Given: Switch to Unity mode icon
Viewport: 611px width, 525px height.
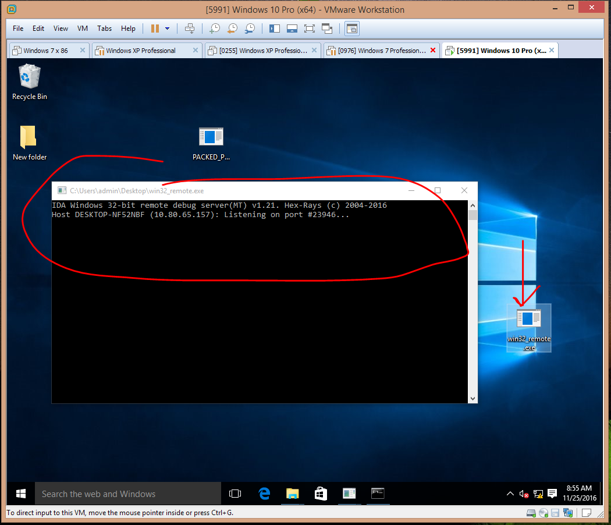Looking at the screenshot, I should coord(326,28).
